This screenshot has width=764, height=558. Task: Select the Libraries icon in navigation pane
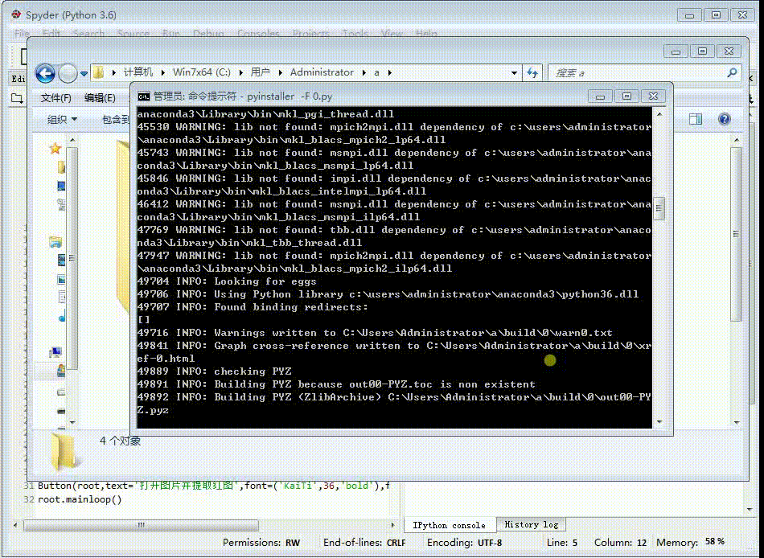coord(55,242)
